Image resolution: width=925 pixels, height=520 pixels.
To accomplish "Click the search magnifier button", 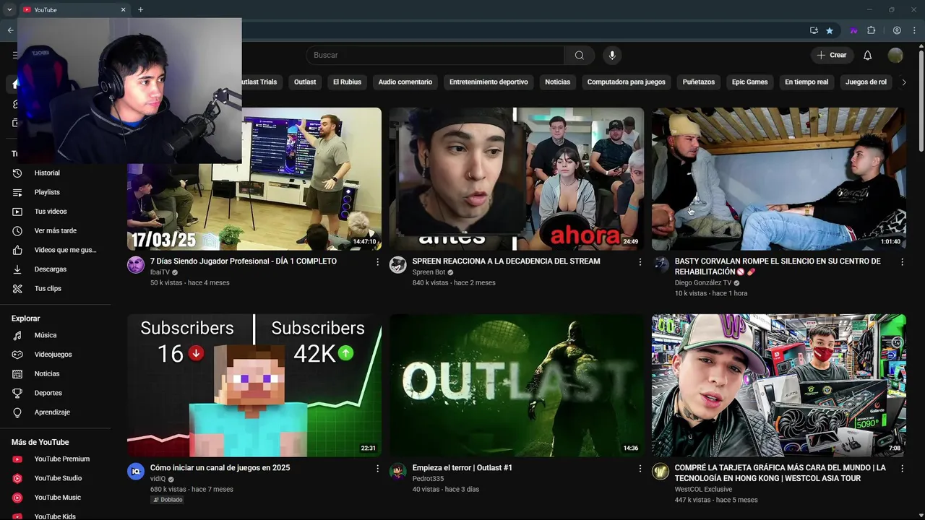I will pos(580,56).
